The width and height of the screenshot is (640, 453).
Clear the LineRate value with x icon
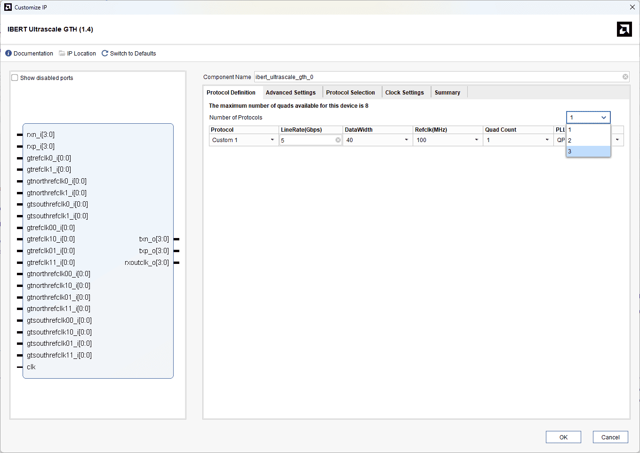tap(338, 140)
